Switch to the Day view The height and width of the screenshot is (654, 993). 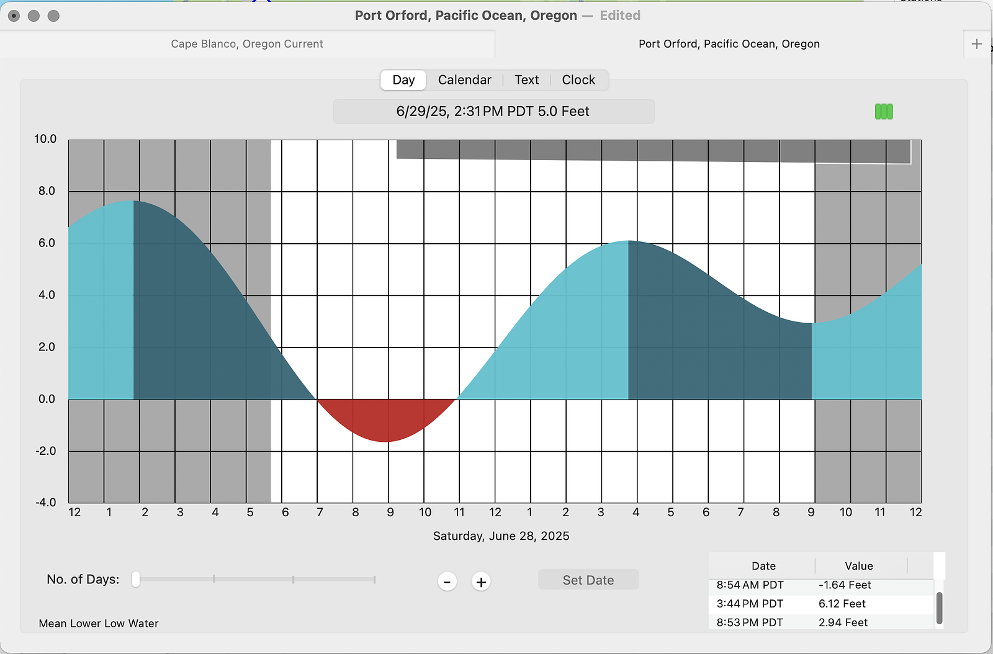click(x=403, y=80)
